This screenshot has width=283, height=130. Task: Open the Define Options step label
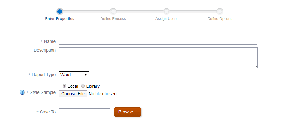(220, 19)
